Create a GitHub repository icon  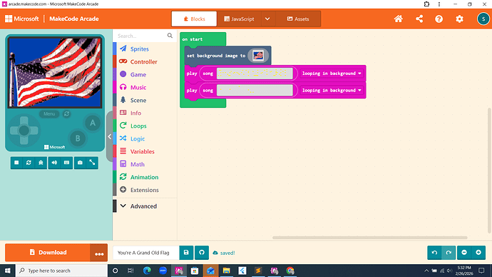tap(202, 253)
